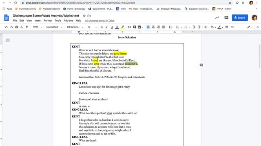The width and height of the screenshot is (261, 146).
Task: Move document with folder icon
Action: 89,16
